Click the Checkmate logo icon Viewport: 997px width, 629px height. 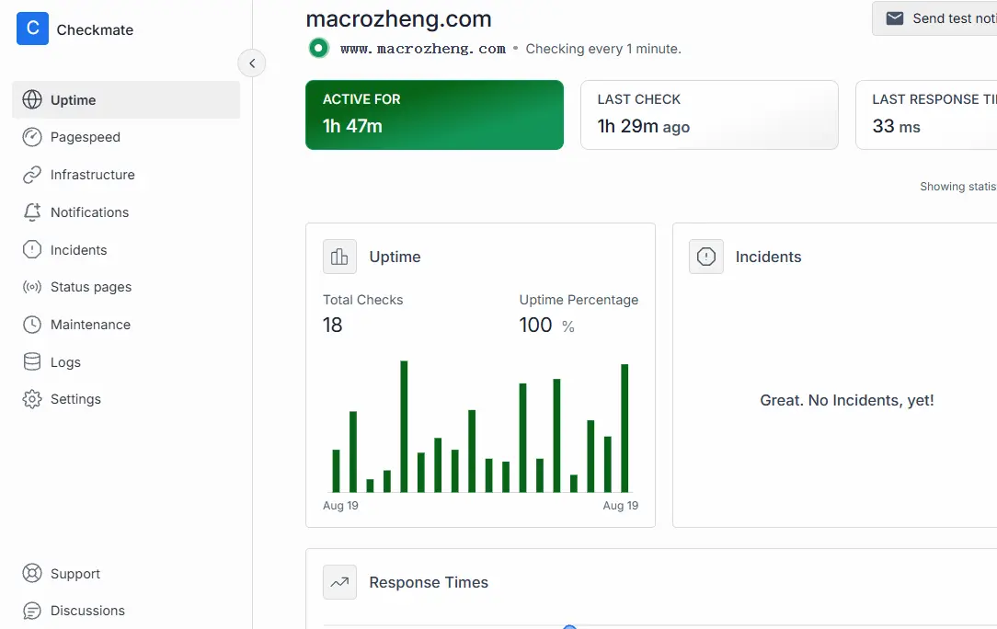coord(32,29)
